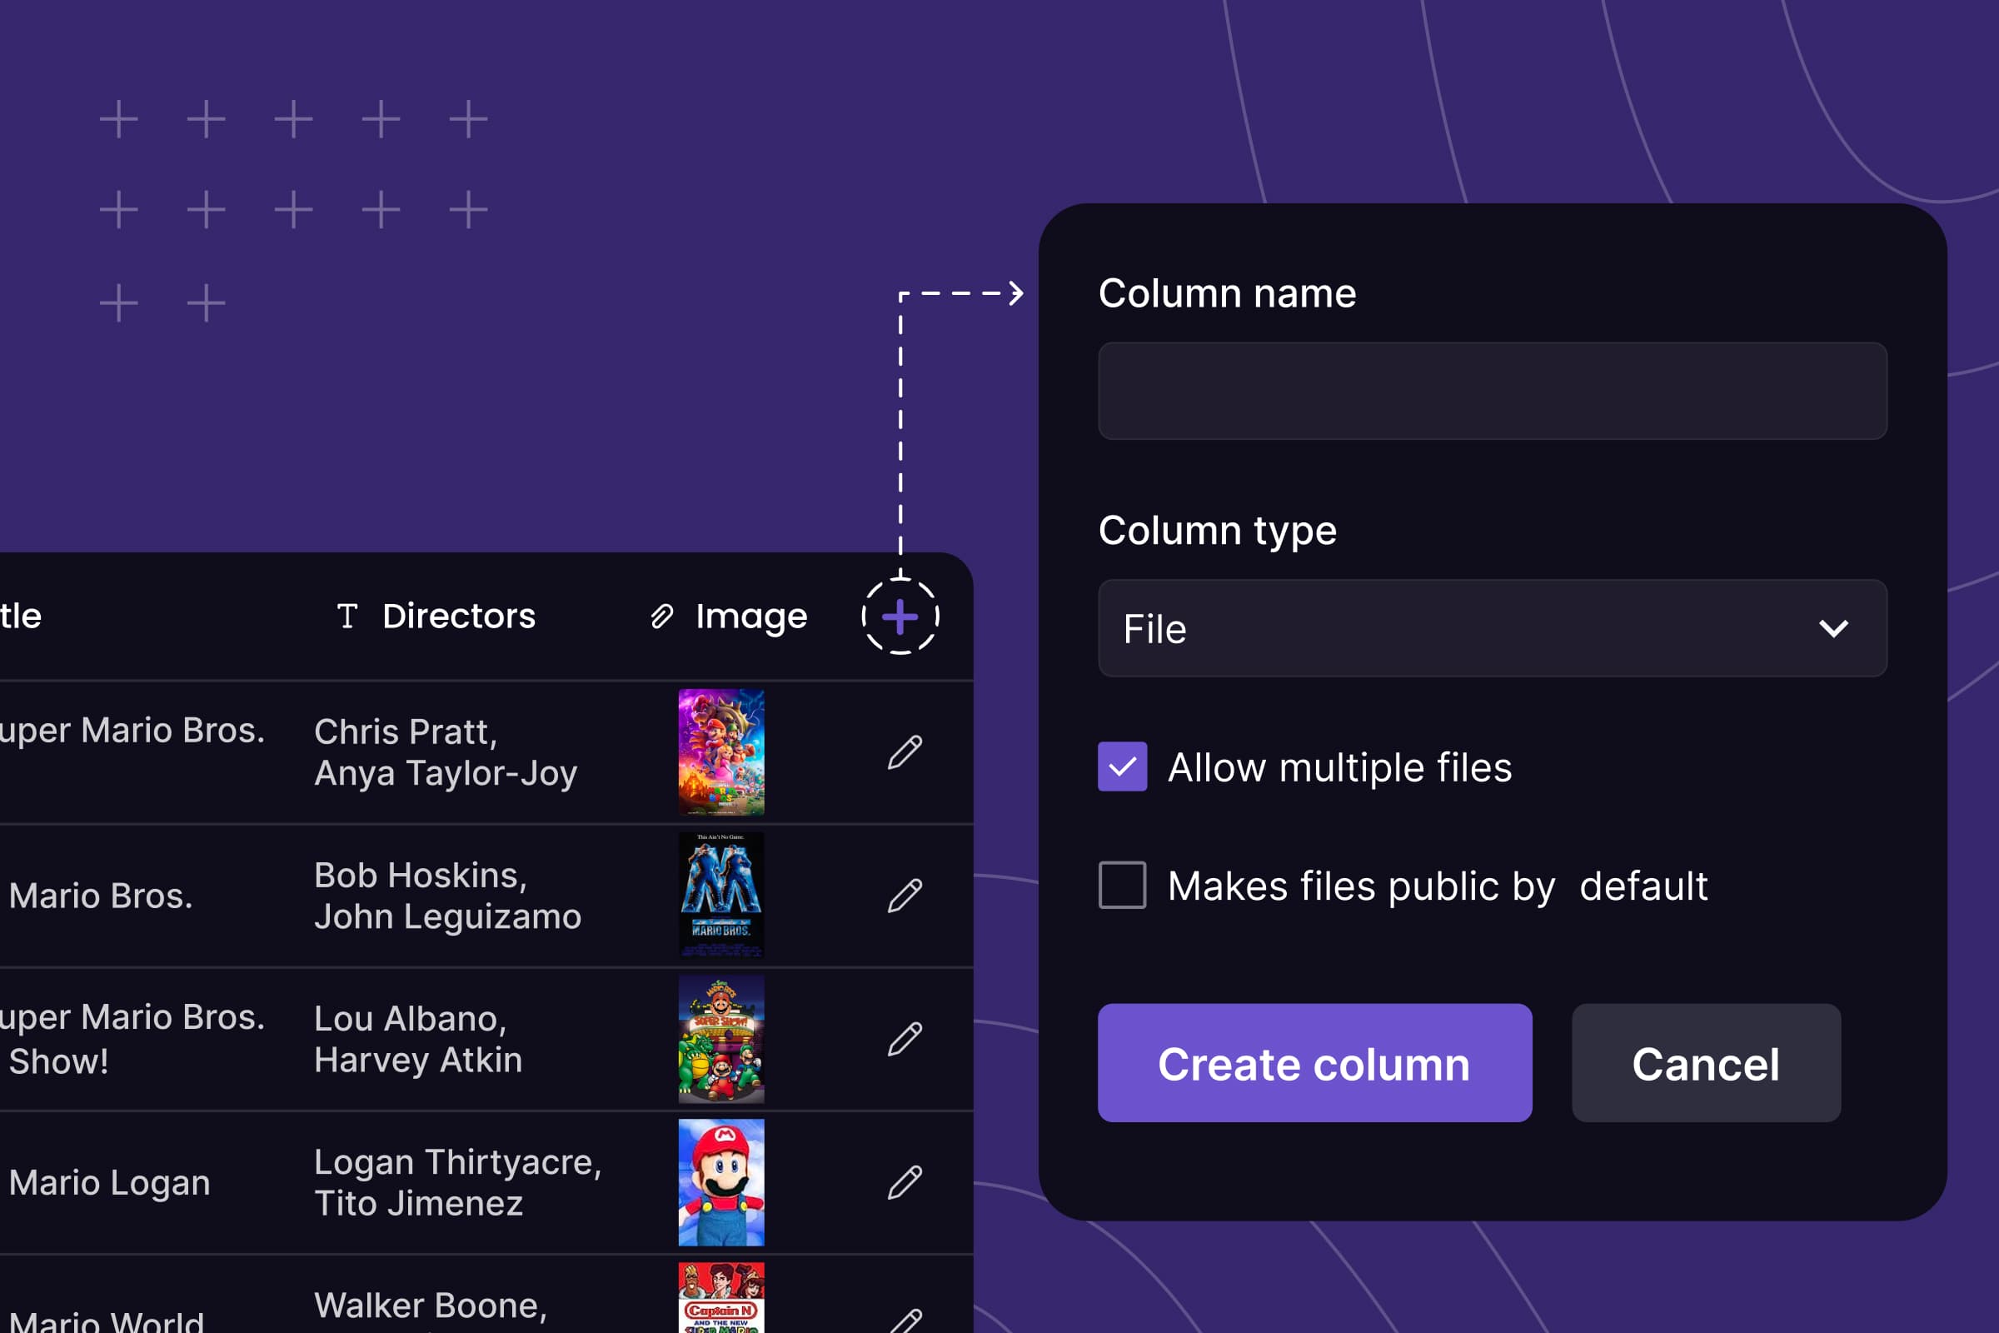The height and width of the screenshot is (1333, 1999).
Task: Click the paperclip icon beside Image
Action: pyautogui.click(x=662, y=617)
